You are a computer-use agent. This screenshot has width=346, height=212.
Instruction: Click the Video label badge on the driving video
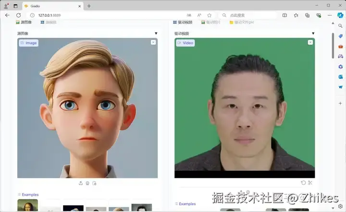click(x=185, y=43)
